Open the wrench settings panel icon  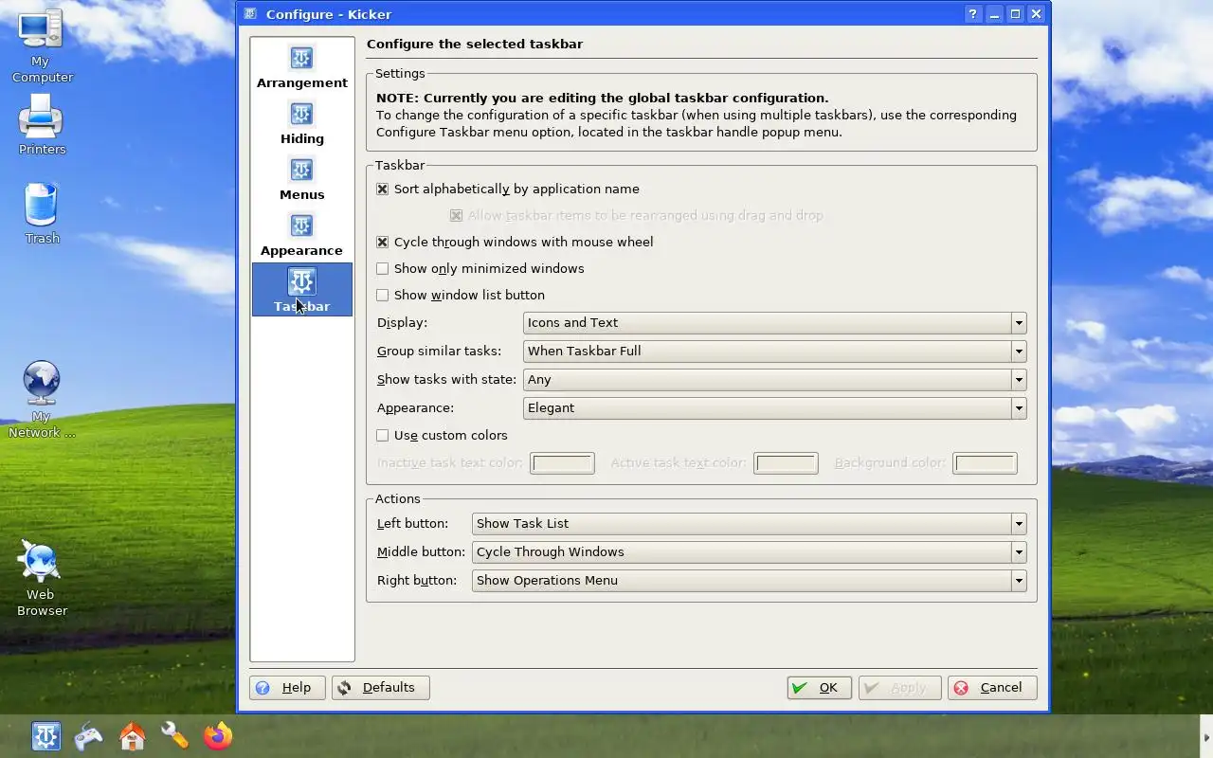pyautogui.click(x=175, y=736)
